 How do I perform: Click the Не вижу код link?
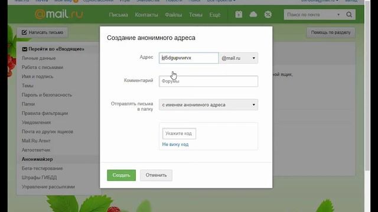(175, 144)
